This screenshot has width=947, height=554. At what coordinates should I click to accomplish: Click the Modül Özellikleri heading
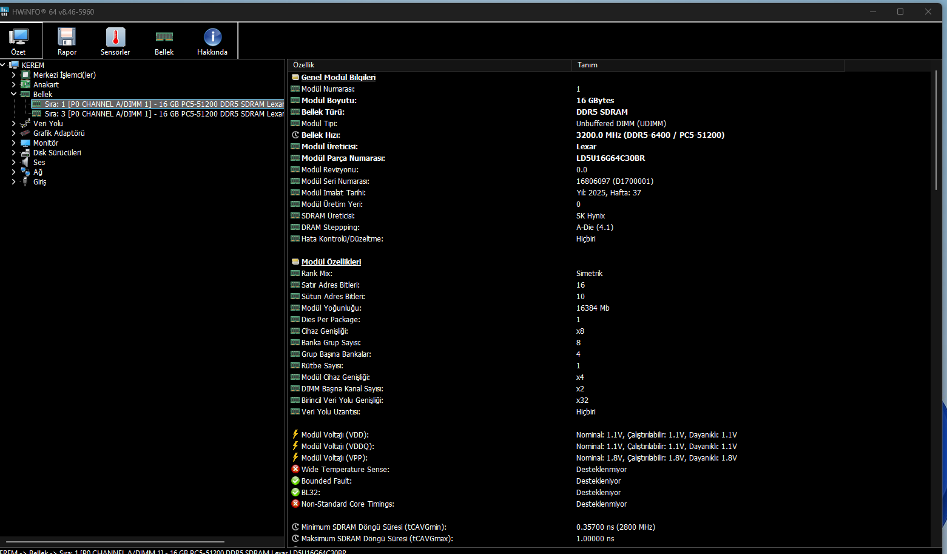point(331,262)
